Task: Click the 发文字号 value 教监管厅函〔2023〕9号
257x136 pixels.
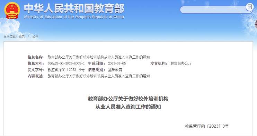Action: 66,70
